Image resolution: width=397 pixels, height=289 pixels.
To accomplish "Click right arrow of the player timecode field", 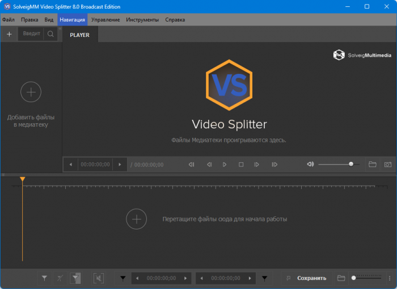I will pyautogui.click(x=119, y=165).
